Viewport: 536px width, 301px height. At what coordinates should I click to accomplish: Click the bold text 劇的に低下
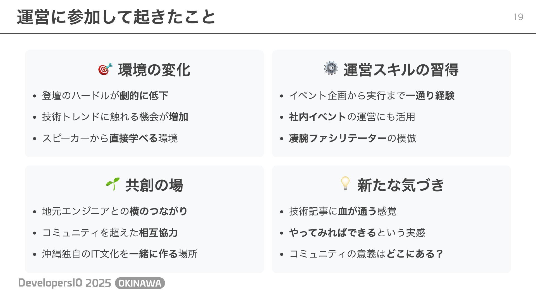click(x=144, y=96)
